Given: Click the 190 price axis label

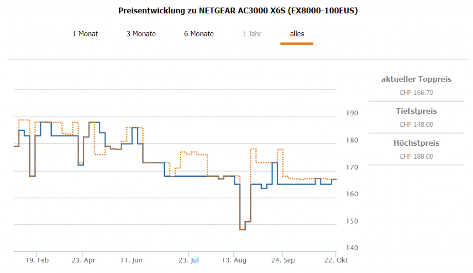Looking at the screenshot, I should pyautogui.click(x=352, y=113).
